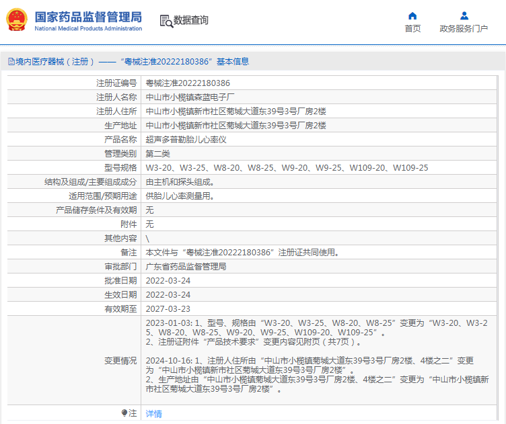Click the 生产地址 row label
Viewport: 506px width, 424px height.
coord(120,126)
